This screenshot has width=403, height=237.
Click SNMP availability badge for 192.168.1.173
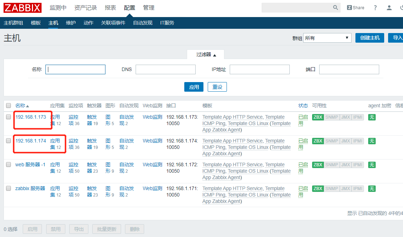pos(332,117)
